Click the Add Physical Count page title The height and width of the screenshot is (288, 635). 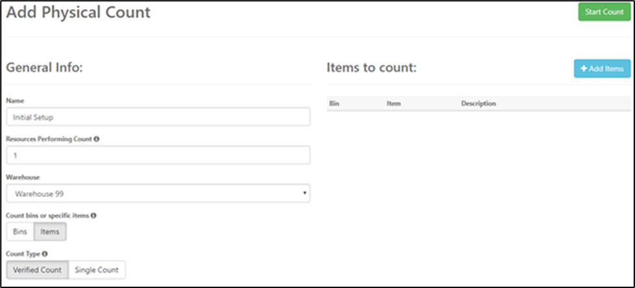[x=78, y=12]
